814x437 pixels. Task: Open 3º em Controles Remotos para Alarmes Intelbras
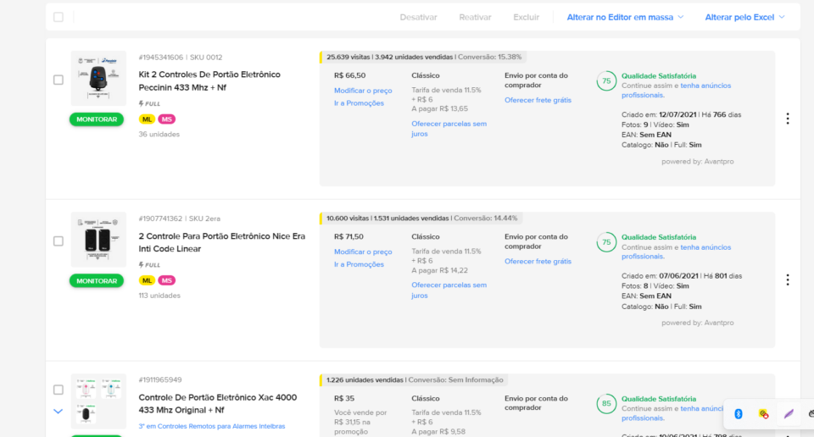(212, 426)
